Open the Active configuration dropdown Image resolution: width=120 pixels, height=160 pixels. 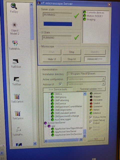(x=103, y=79)
